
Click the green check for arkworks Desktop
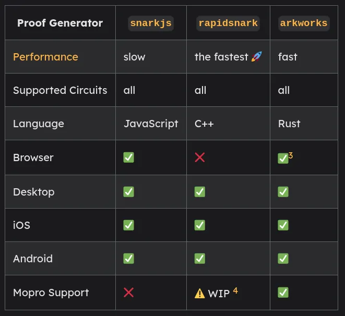point(283,191)
